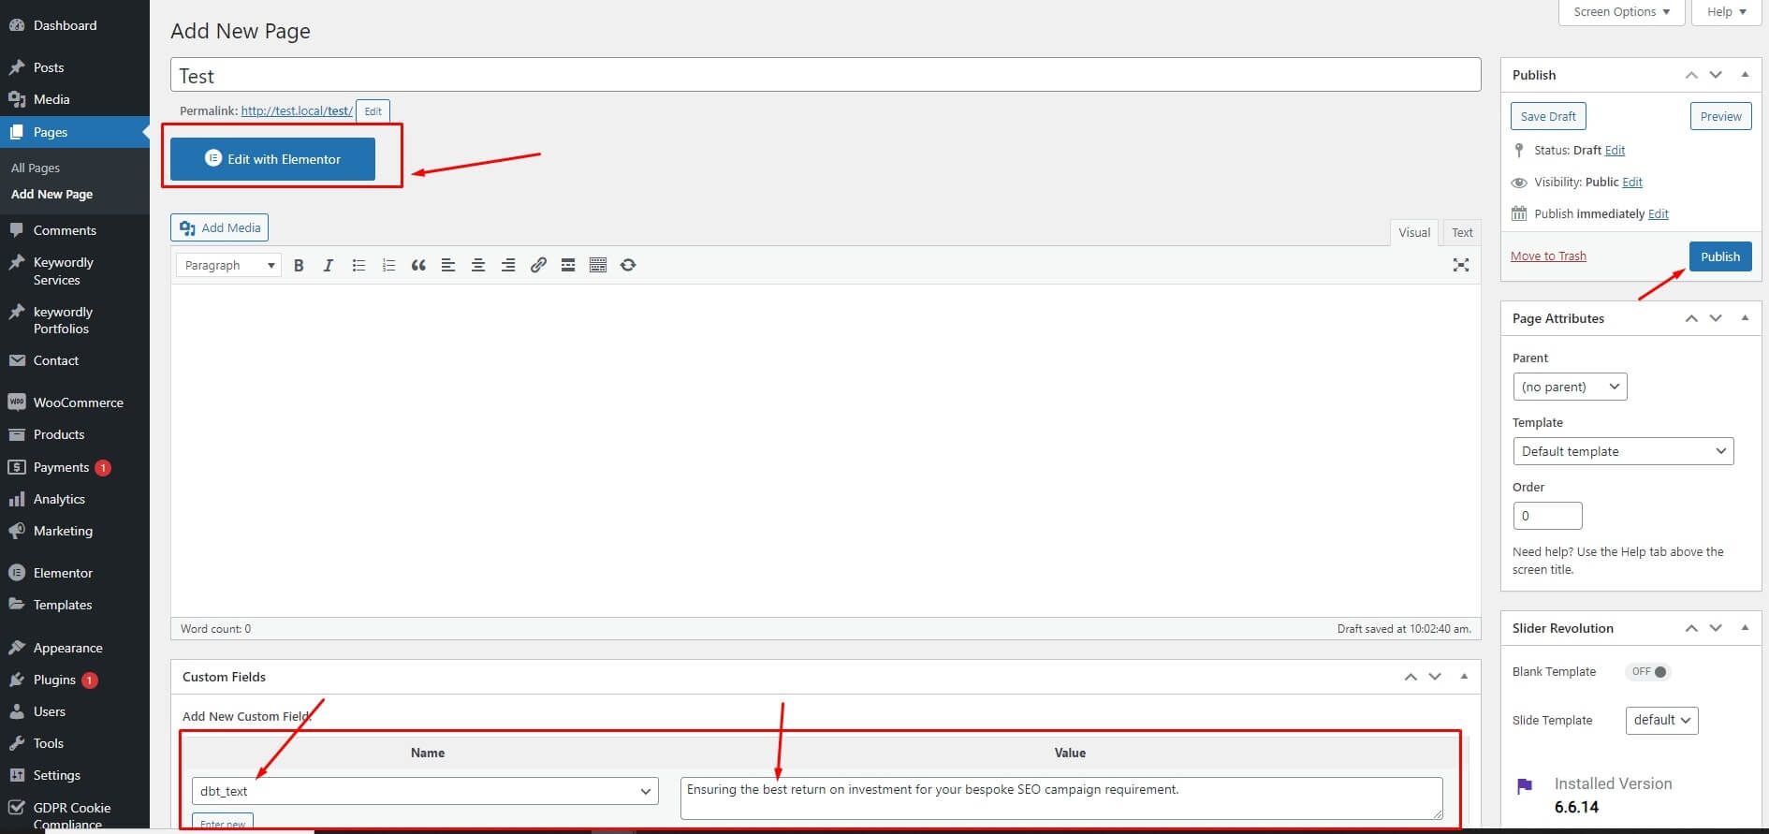This screenshot has width=1769, height=834.
Task: Switch to the Text editor tab
Action: click(1462, 233)
